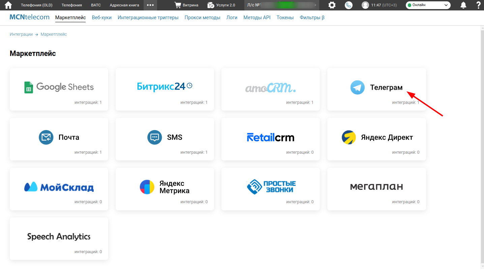The height and width of the screenshot is (270, 484).
Task: Click the Телеграм card title text
Action: point(386,87)
